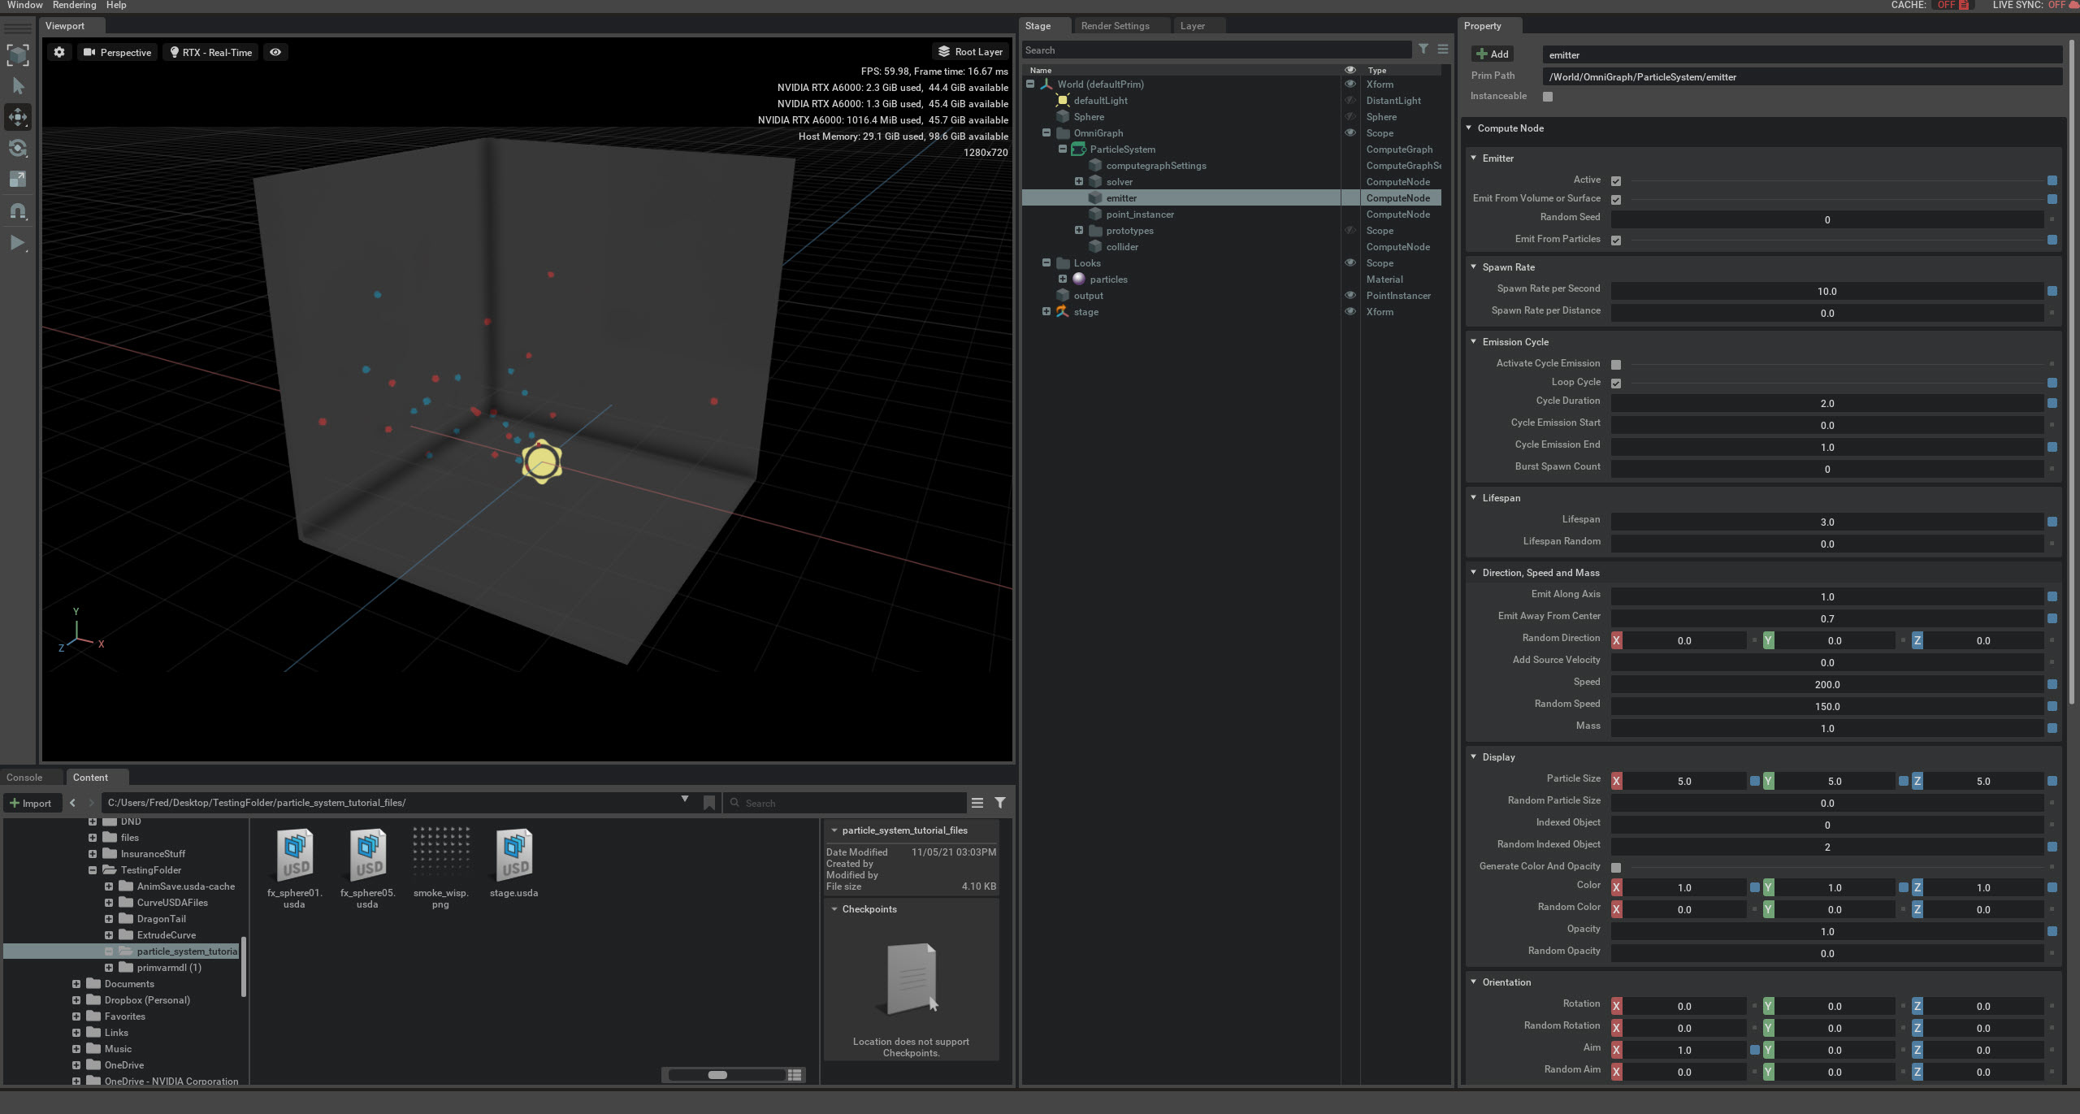Select the stage.usda file icon
This screenshot has height=1114, width=2080.
513,856
